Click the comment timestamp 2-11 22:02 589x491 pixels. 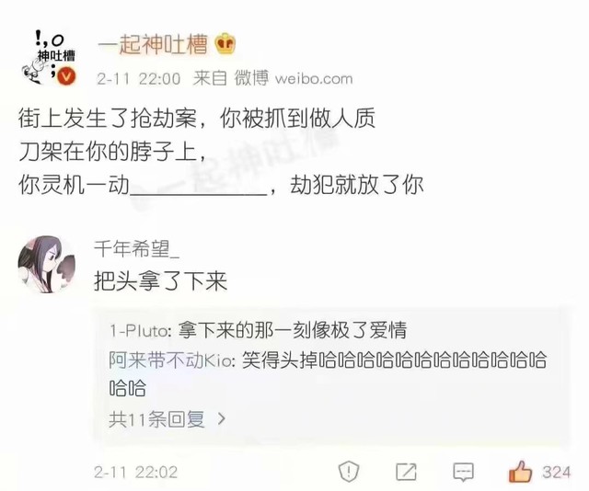[x=135, y=473]
